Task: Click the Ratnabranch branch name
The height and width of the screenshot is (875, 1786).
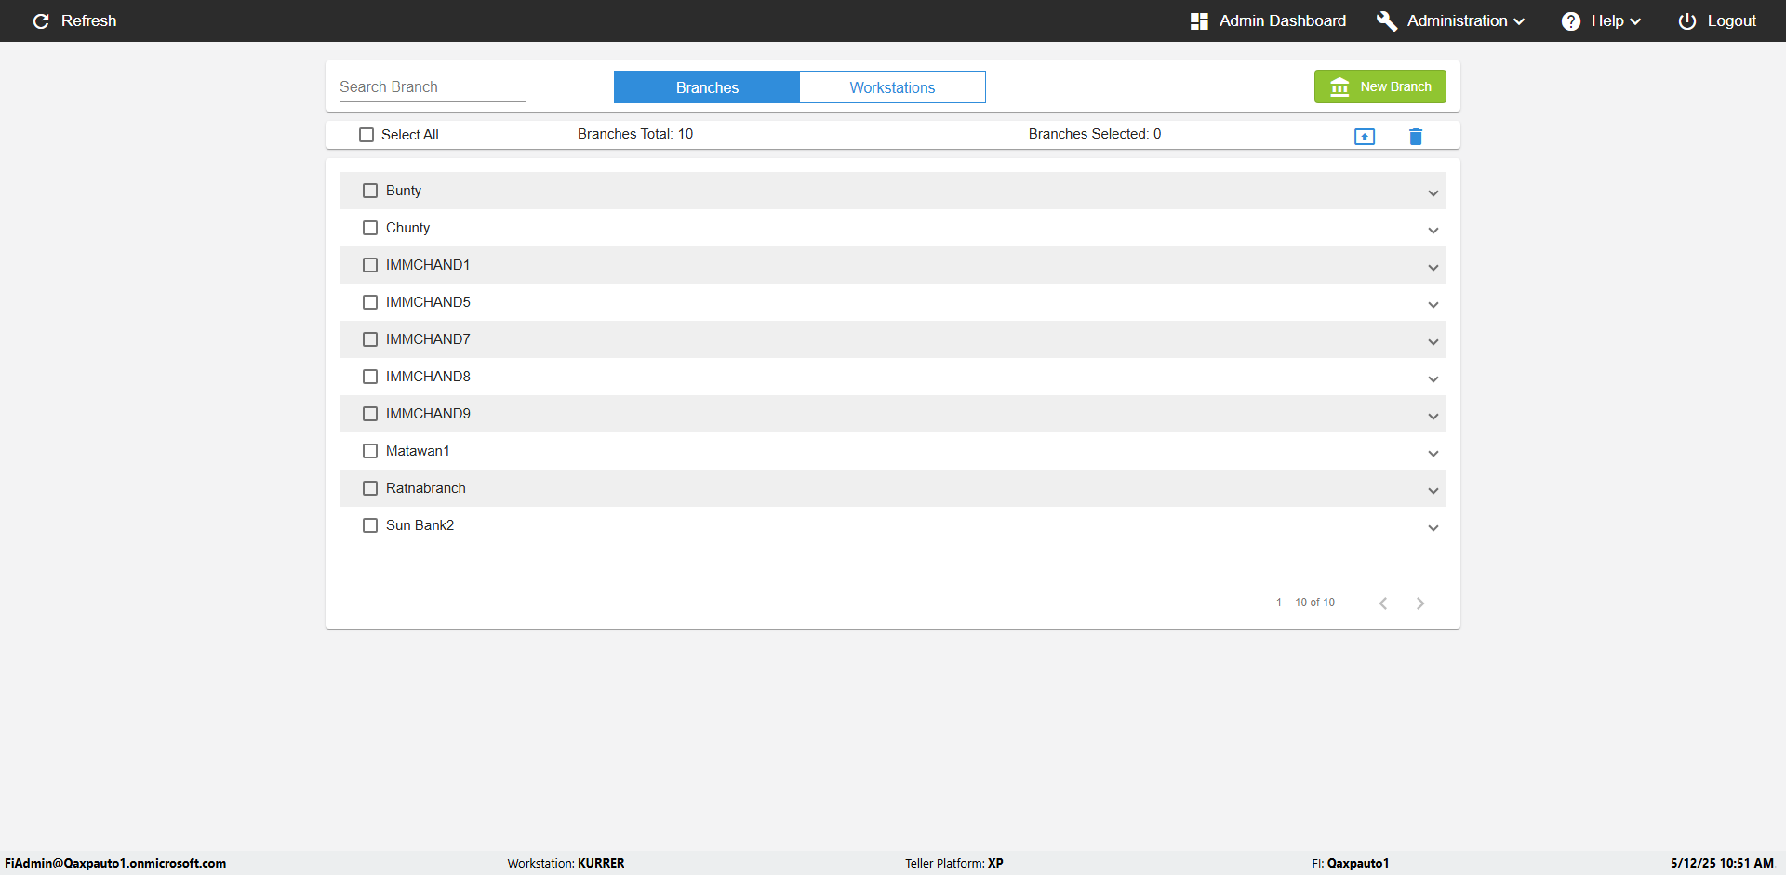Action: click(x=426, y=488)
